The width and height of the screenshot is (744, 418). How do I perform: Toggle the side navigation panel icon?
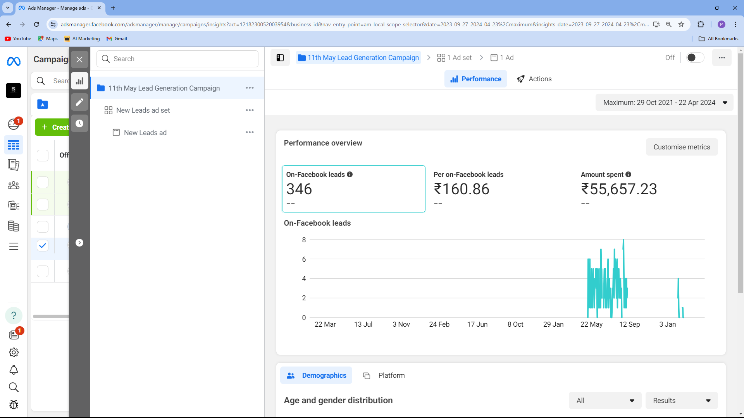click(x=280, y=58)
